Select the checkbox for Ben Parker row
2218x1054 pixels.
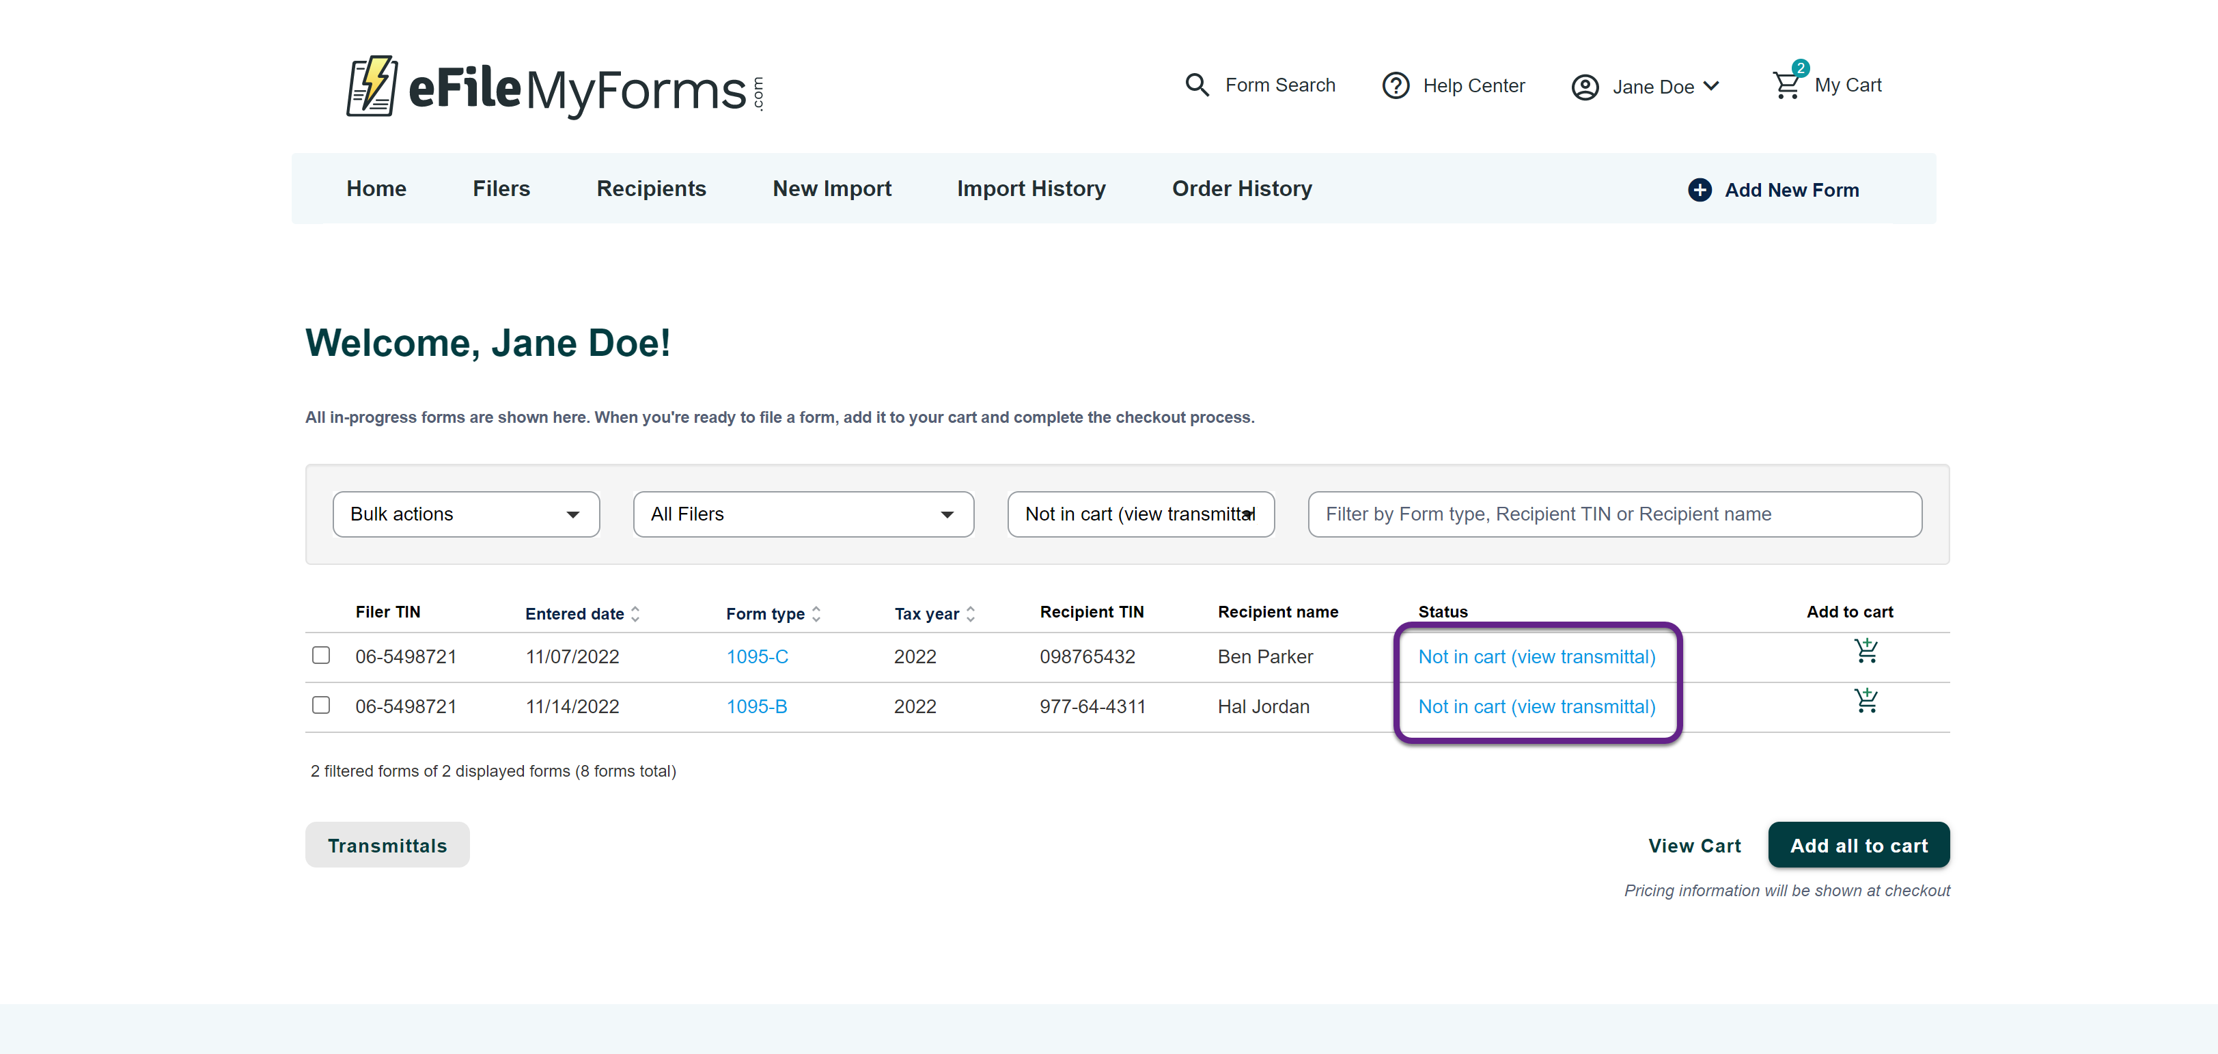[321, 655]
